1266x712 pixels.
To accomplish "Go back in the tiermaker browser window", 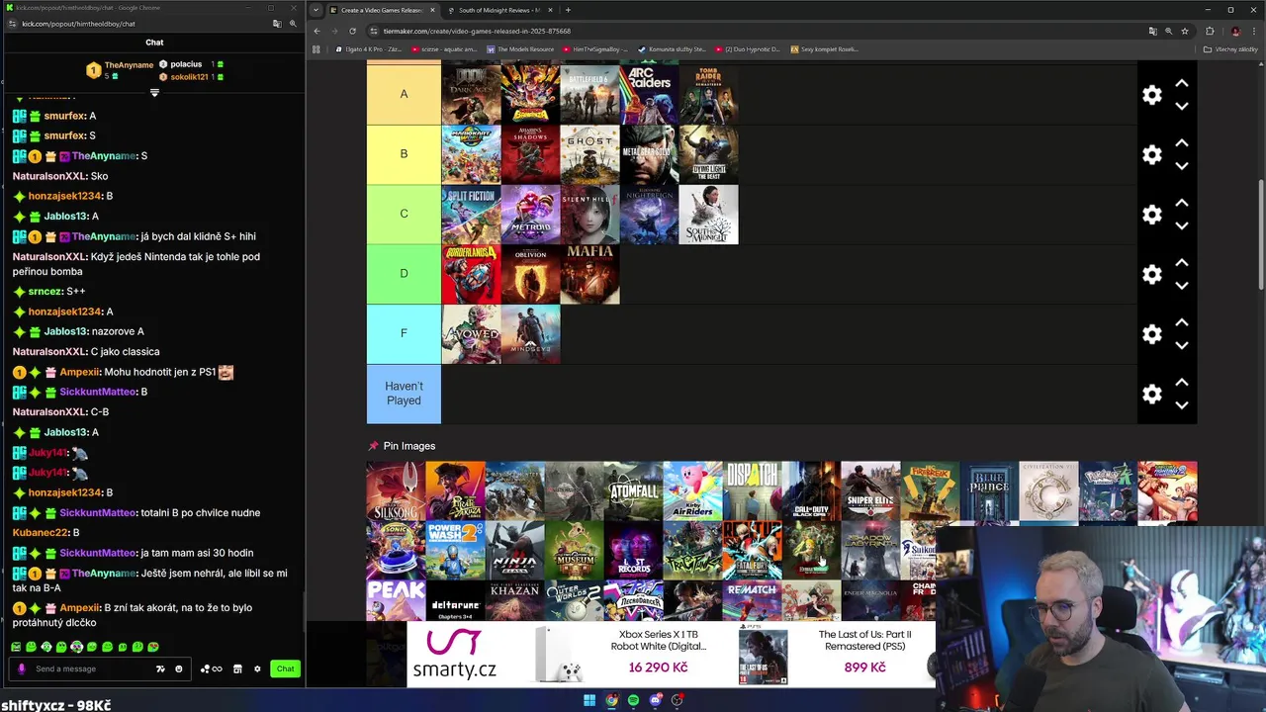I will (316, 31).
